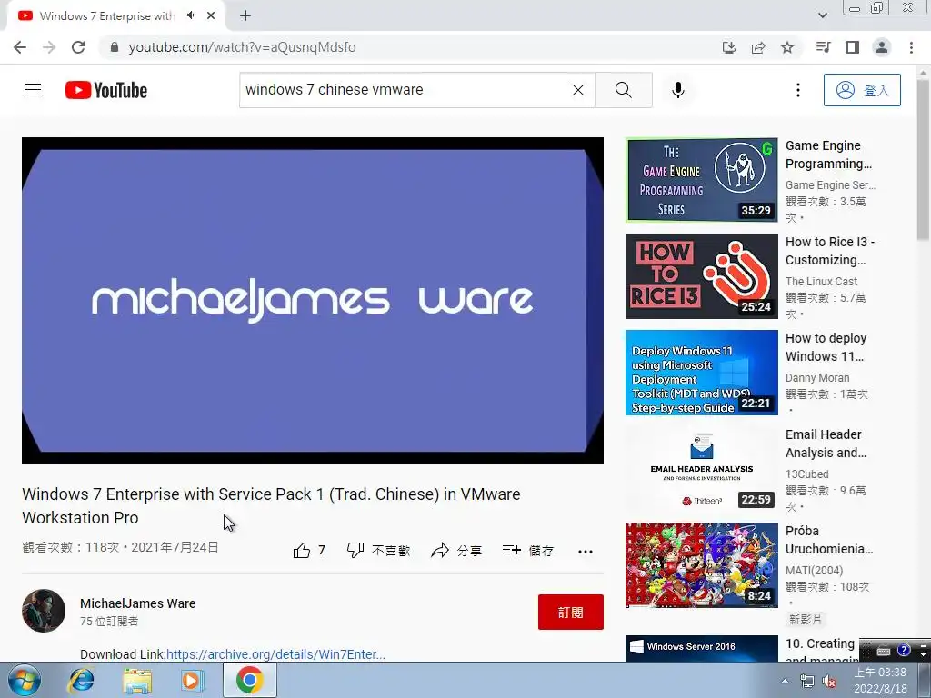Reload the YouTube page
The width and height of the screenshot is (931, 698).
[x=78, y=47]
